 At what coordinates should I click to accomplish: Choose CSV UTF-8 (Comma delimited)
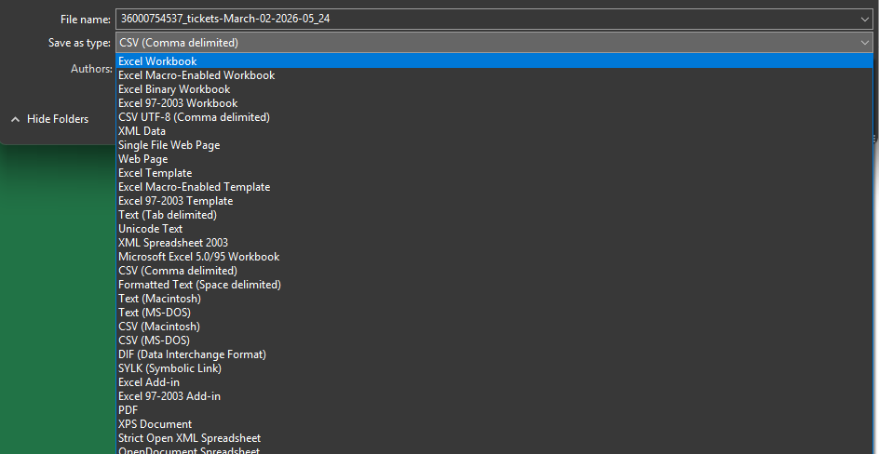pyautogui.click(x=494, y=117)
